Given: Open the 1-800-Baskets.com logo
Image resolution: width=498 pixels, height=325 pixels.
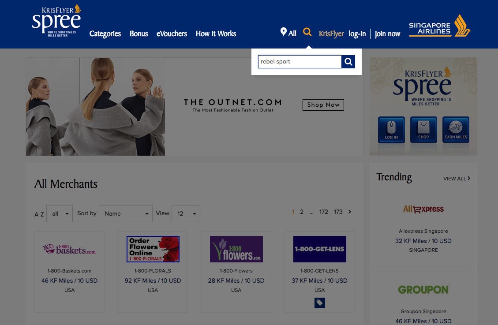Looking at the screenshot, I should click(70, 249).
